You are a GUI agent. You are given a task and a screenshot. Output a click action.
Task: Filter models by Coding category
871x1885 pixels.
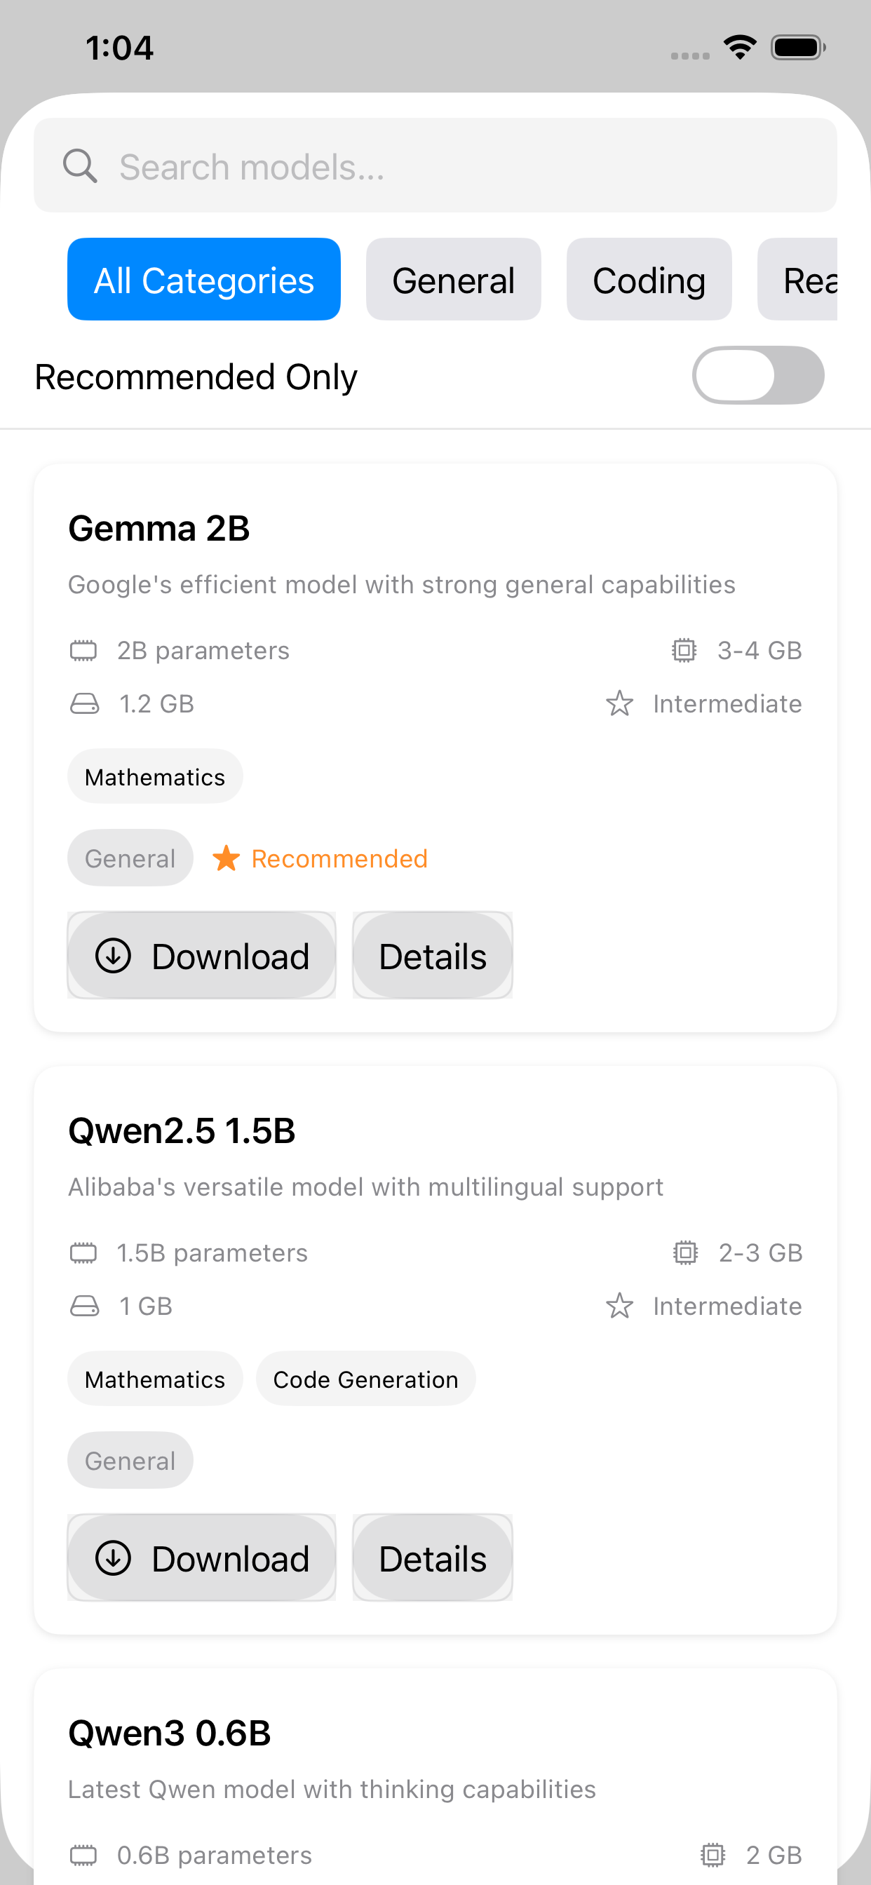click(649, 280)
